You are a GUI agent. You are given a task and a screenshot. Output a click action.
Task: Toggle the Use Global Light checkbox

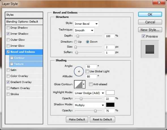(87, 71)
